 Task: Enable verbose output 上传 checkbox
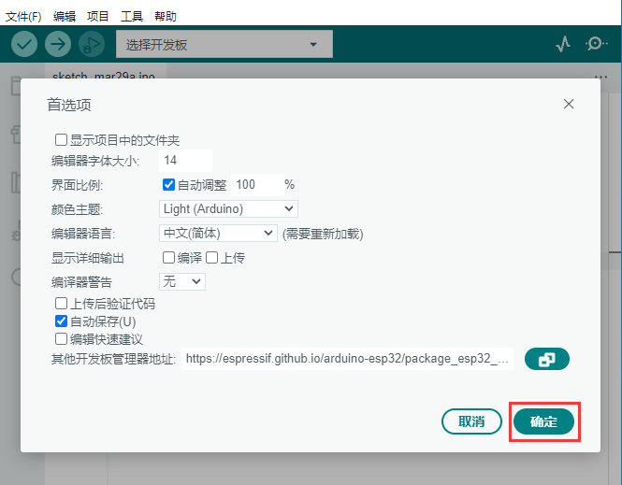211,258
